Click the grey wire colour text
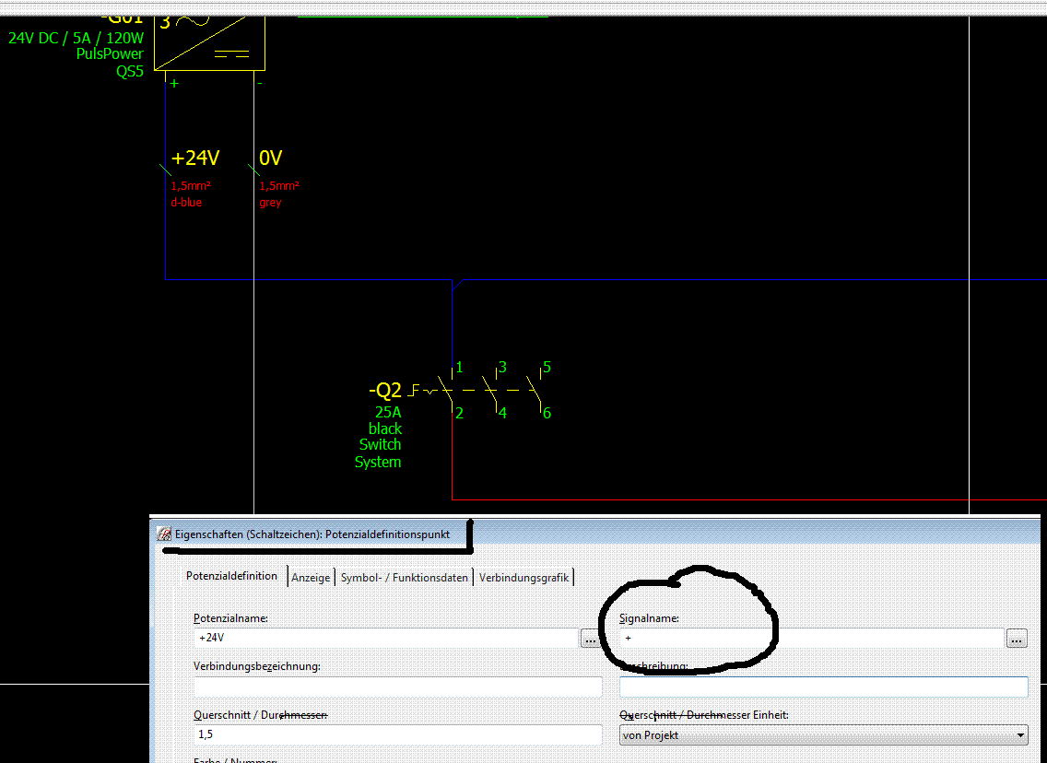 (270, 202)
